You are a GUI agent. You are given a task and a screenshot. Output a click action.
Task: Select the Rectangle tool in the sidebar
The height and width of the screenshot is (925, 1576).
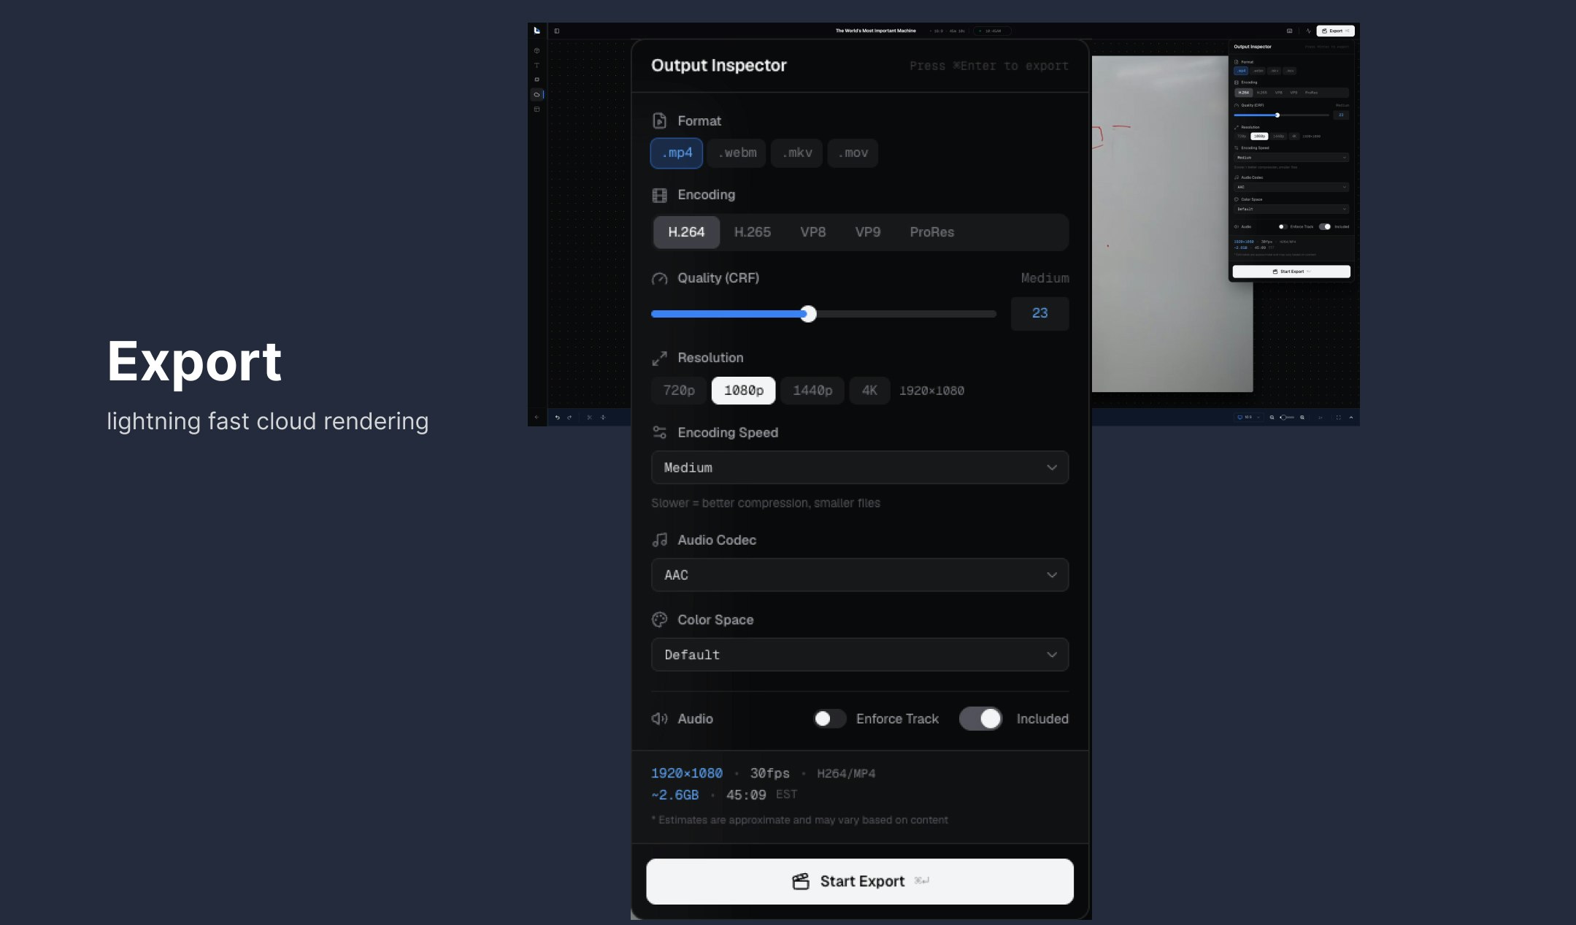point(537,79)
